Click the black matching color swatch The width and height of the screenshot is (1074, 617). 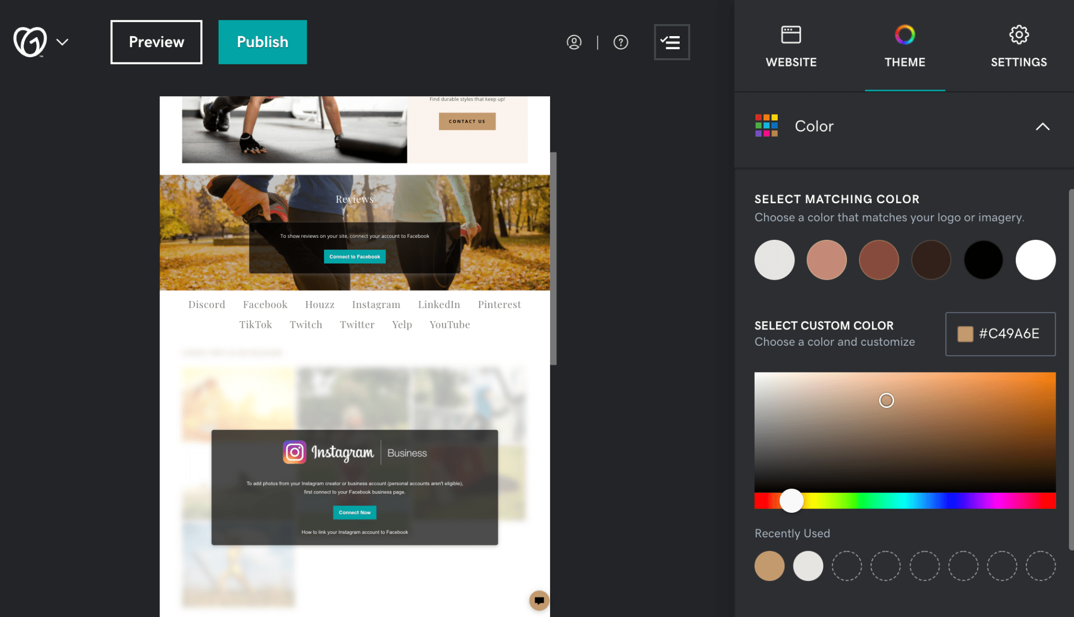984,259
